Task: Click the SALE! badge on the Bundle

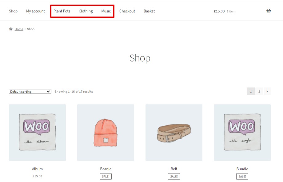Action: 242,176
